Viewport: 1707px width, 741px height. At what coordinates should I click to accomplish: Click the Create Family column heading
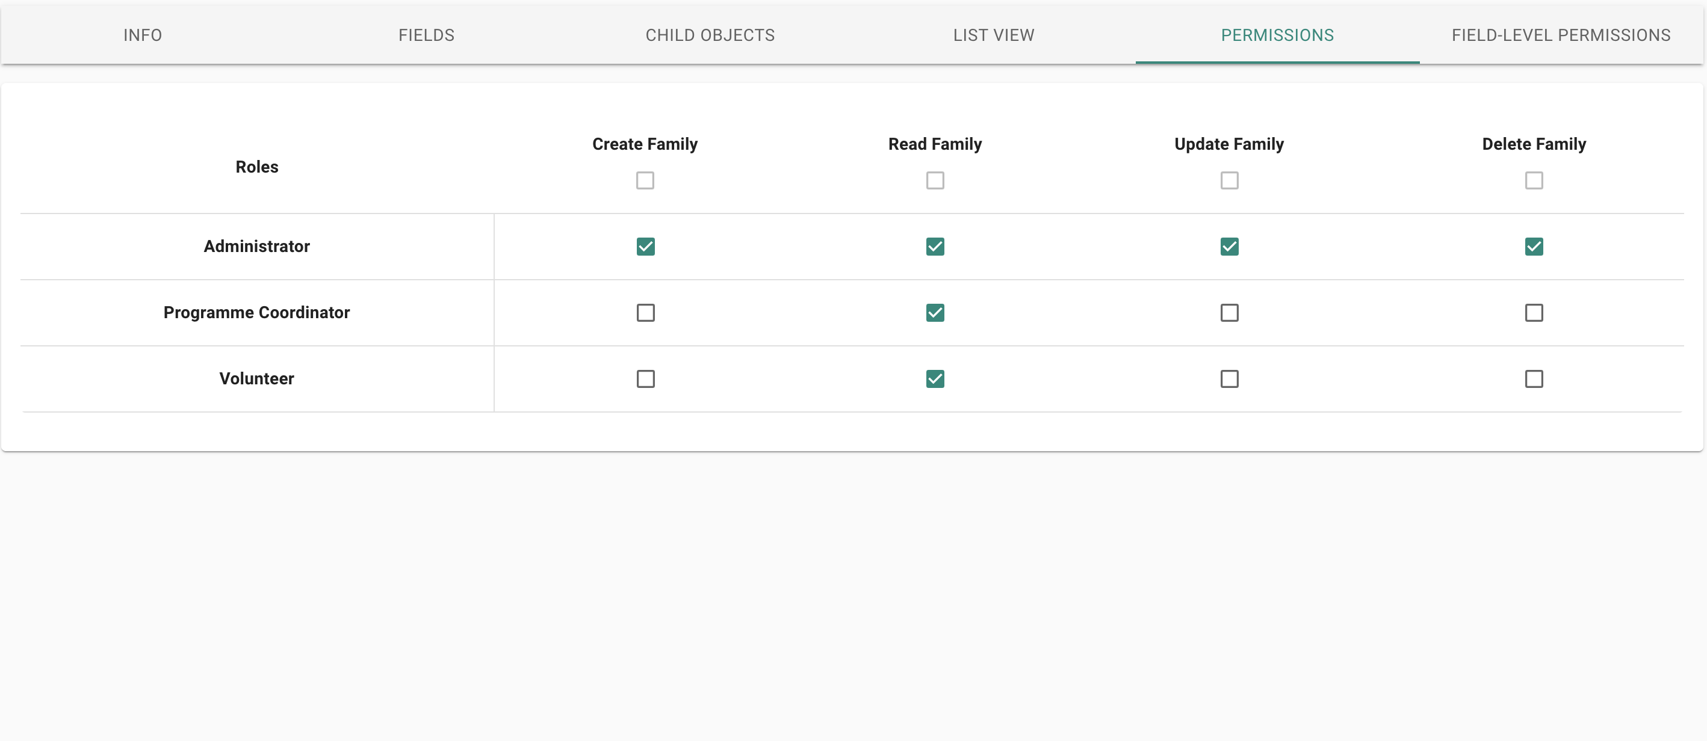[x=645, y=144]
